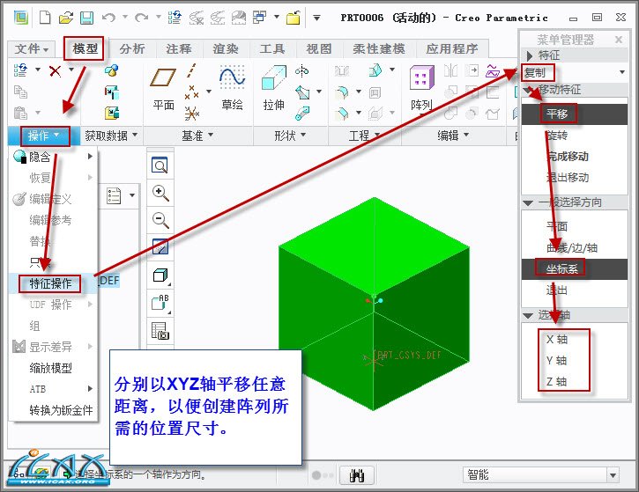Viewport: 639px width, 492px height.
Task: Open the quick access toolbar customize arrow
Action: [316, 18]
